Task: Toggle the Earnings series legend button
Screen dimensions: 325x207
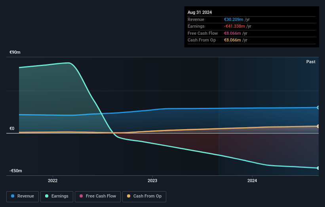Action: (x=57, y=196)
